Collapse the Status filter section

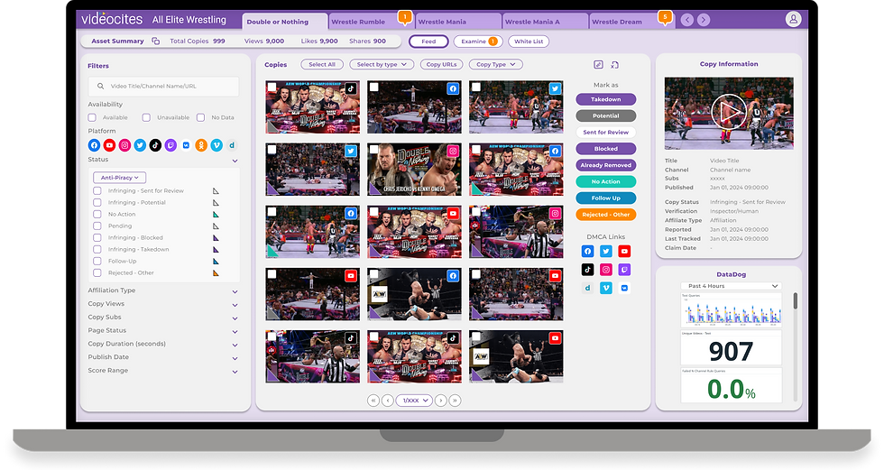[235, 161]
